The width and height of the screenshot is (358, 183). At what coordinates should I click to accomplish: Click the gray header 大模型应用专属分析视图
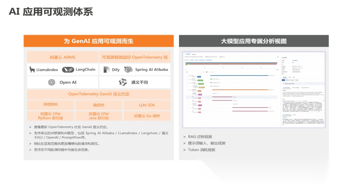[x=254, y=41]
